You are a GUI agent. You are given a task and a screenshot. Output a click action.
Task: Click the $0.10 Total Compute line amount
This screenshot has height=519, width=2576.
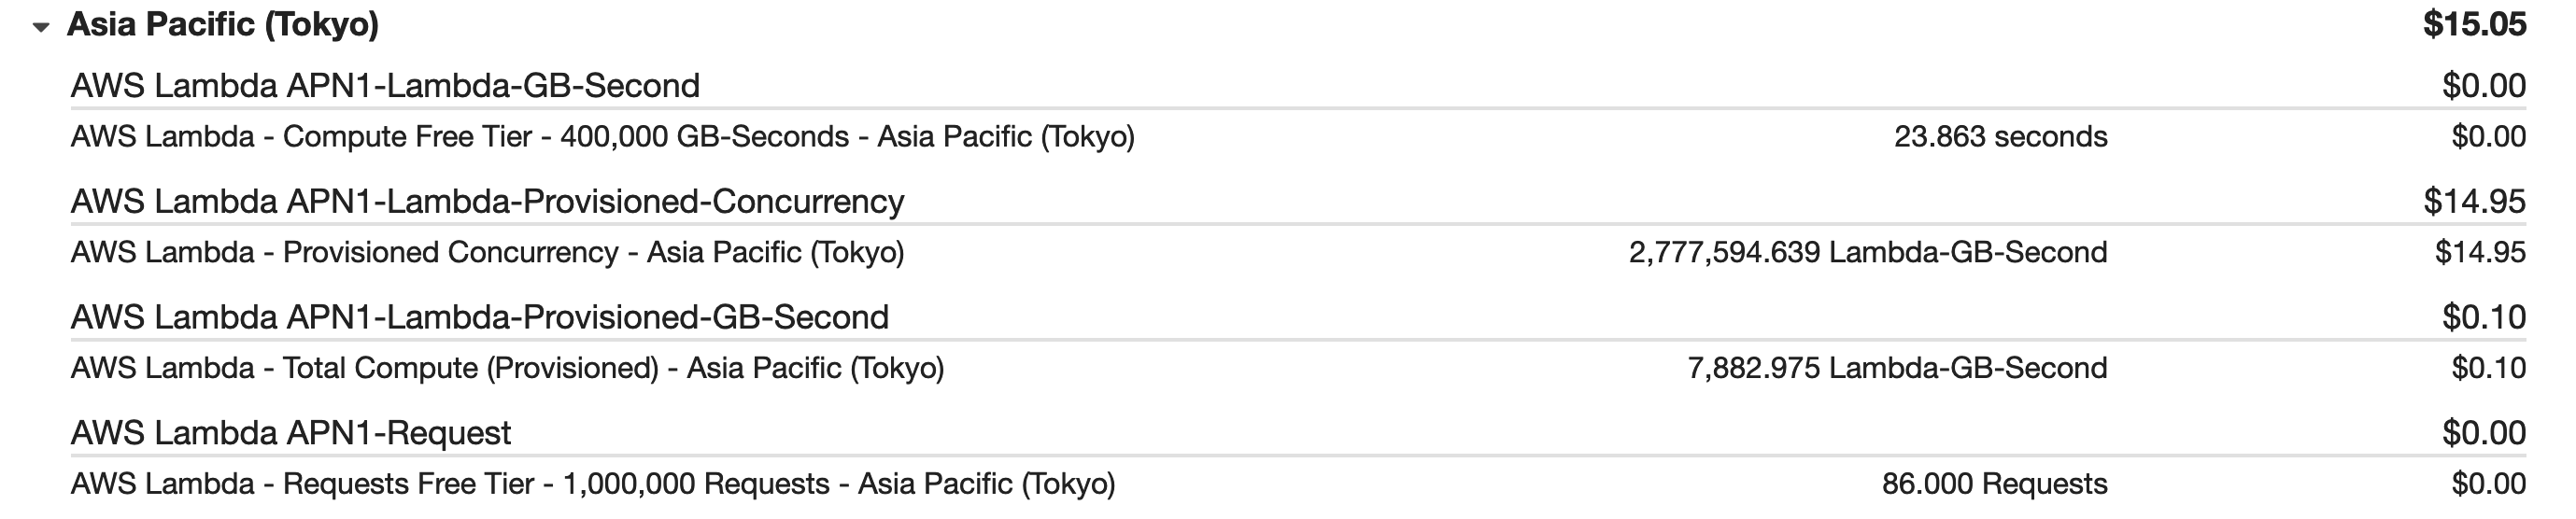pos(2488,369)
